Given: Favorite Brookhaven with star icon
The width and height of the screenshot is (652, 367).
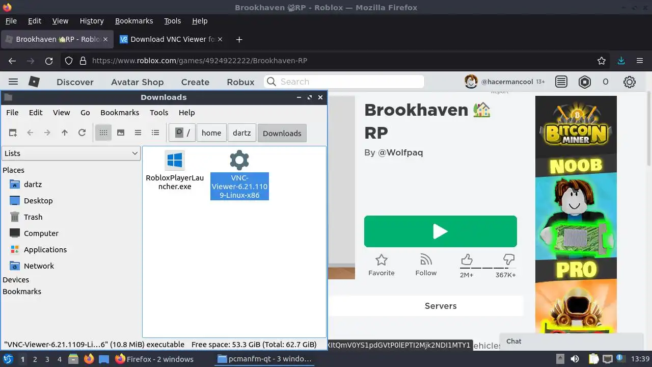Looking at the screenshot, I should [x=382, y=265].
